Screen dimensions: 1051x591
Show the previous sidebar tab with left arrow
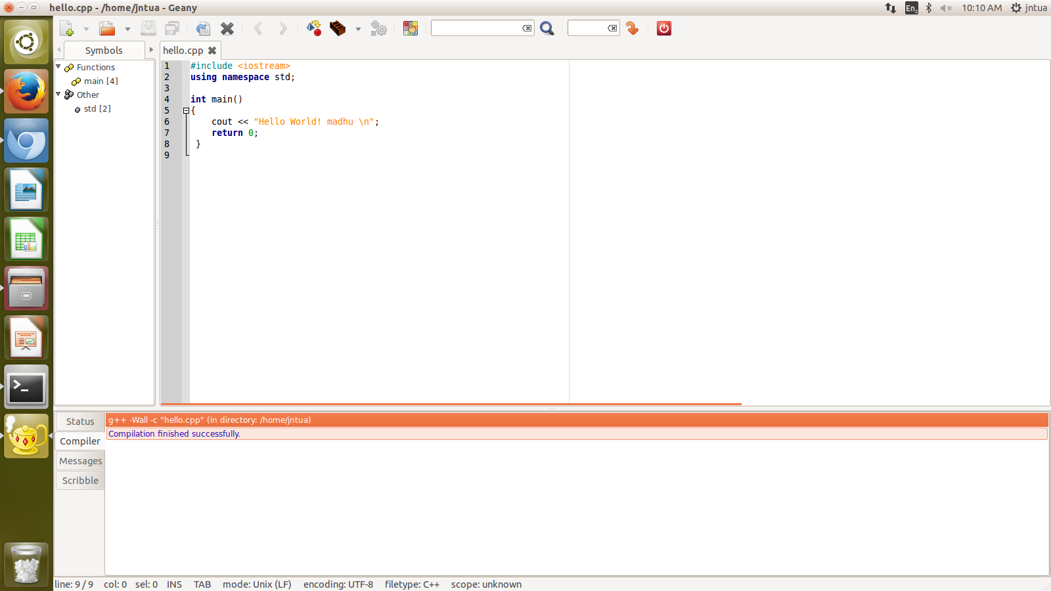tap(58, 50)
